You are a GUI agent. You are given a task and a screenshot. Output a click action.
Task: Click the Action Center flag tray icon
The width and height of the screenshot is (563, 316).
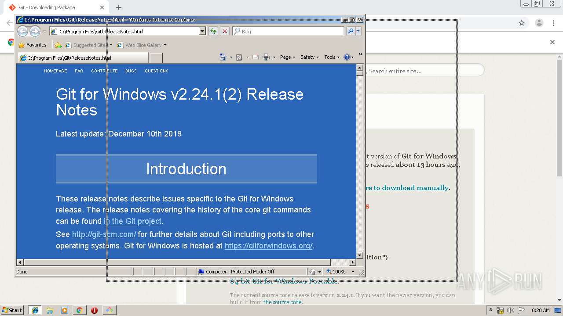coord(521,310)
